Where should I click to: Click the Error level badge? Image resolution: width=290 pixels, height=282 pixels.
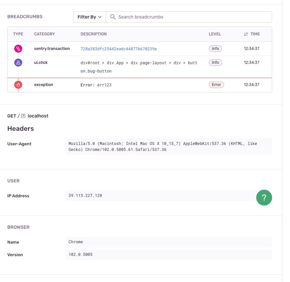tap(216, 85)
